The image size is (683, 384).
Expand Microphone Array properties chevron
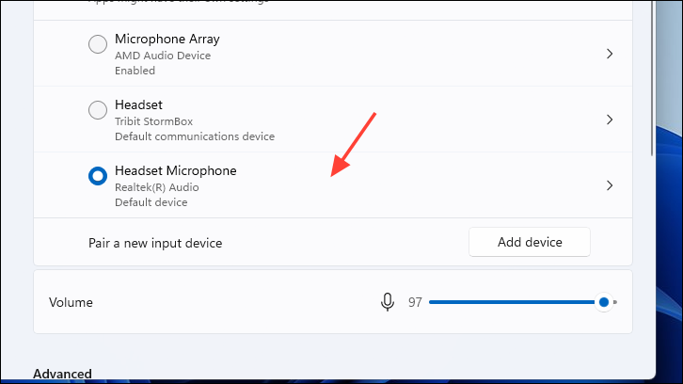click(610, 54)
